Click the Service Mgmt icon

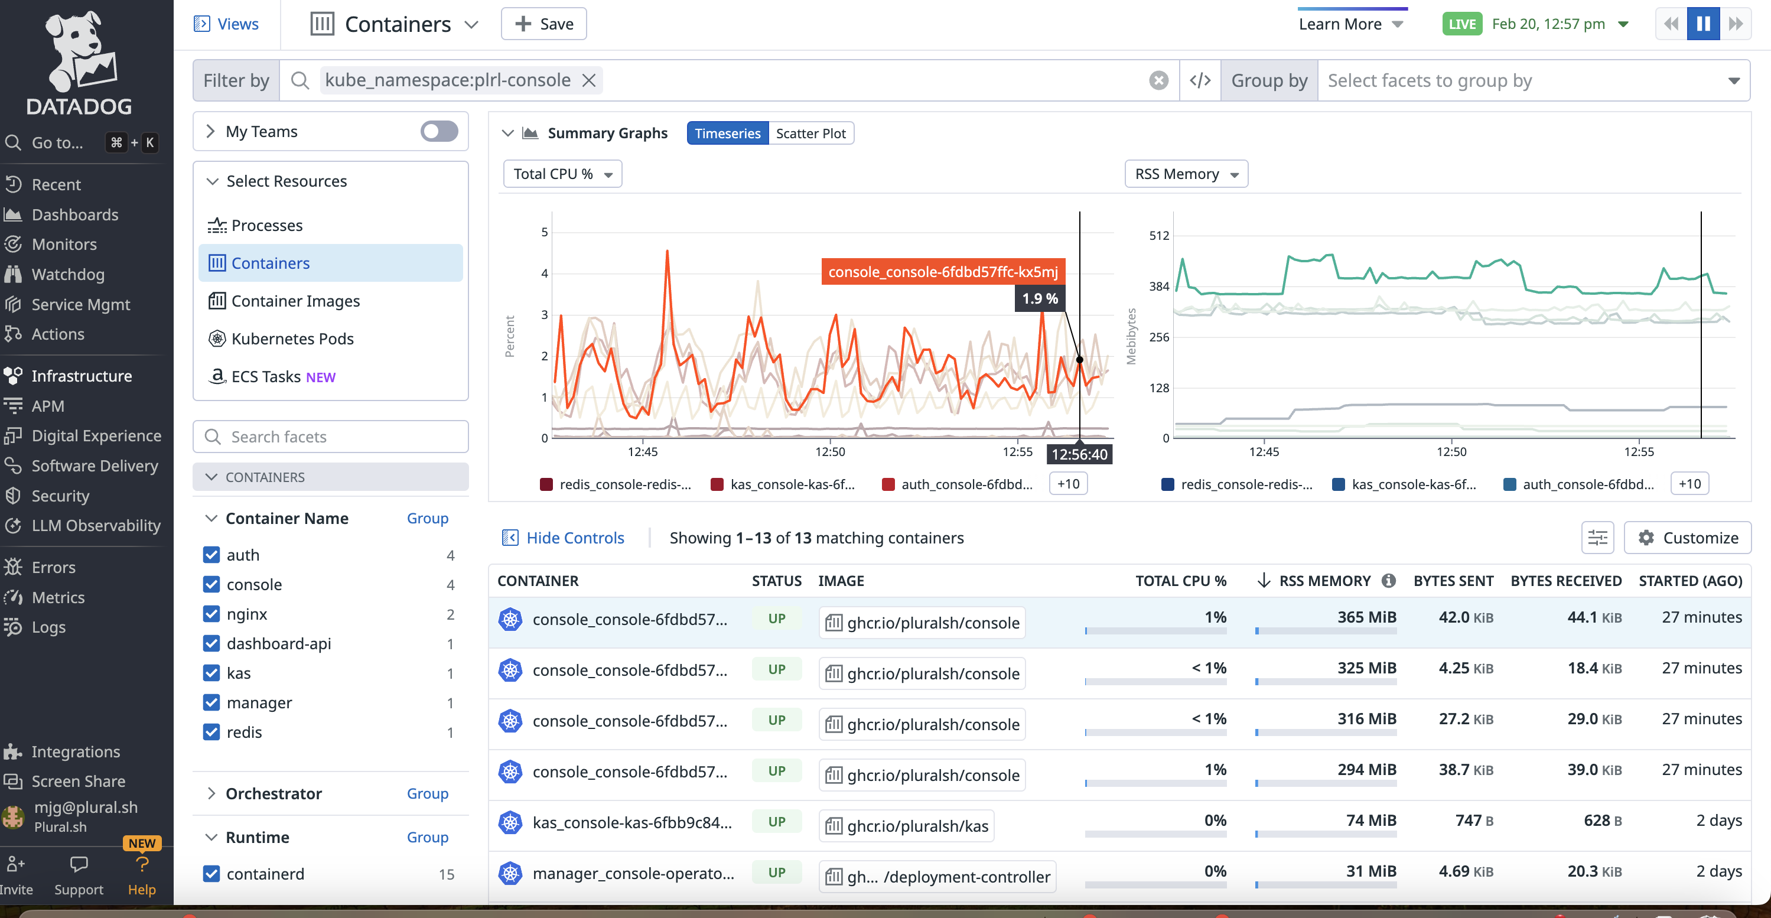[x=13, y=304]
